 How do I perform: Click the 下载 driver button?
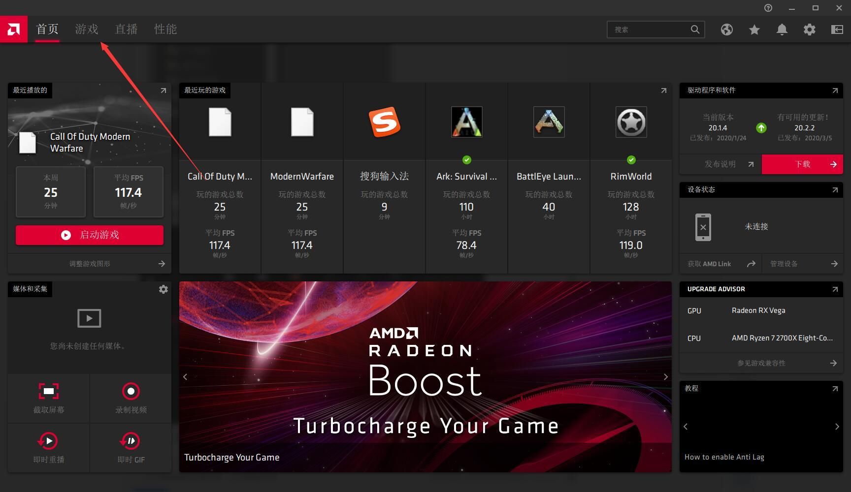point(802,164)
